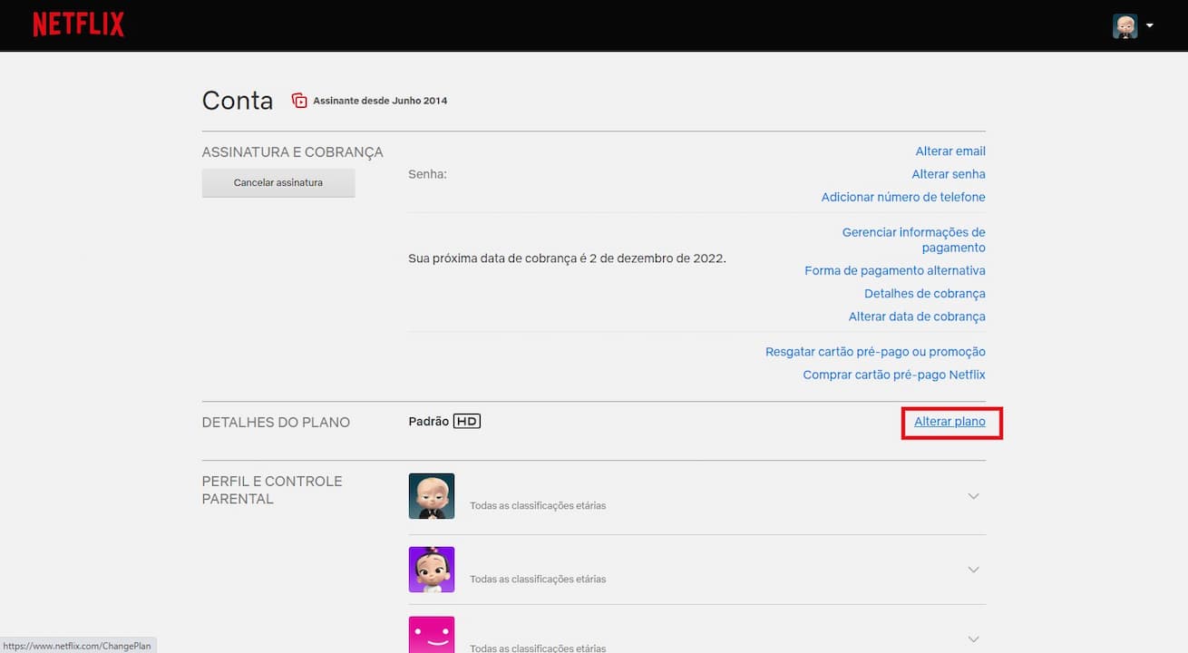Select the purple baby girl profile avatar
1188x653 pixels.
(432, 570)
